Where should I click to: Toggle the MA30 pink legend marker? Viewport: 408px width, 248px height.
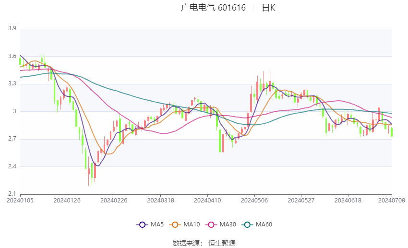point(211,224)
